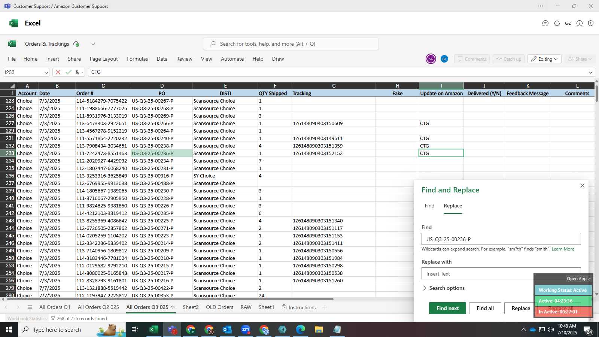Select row 236 header

(x=8, y=176)
